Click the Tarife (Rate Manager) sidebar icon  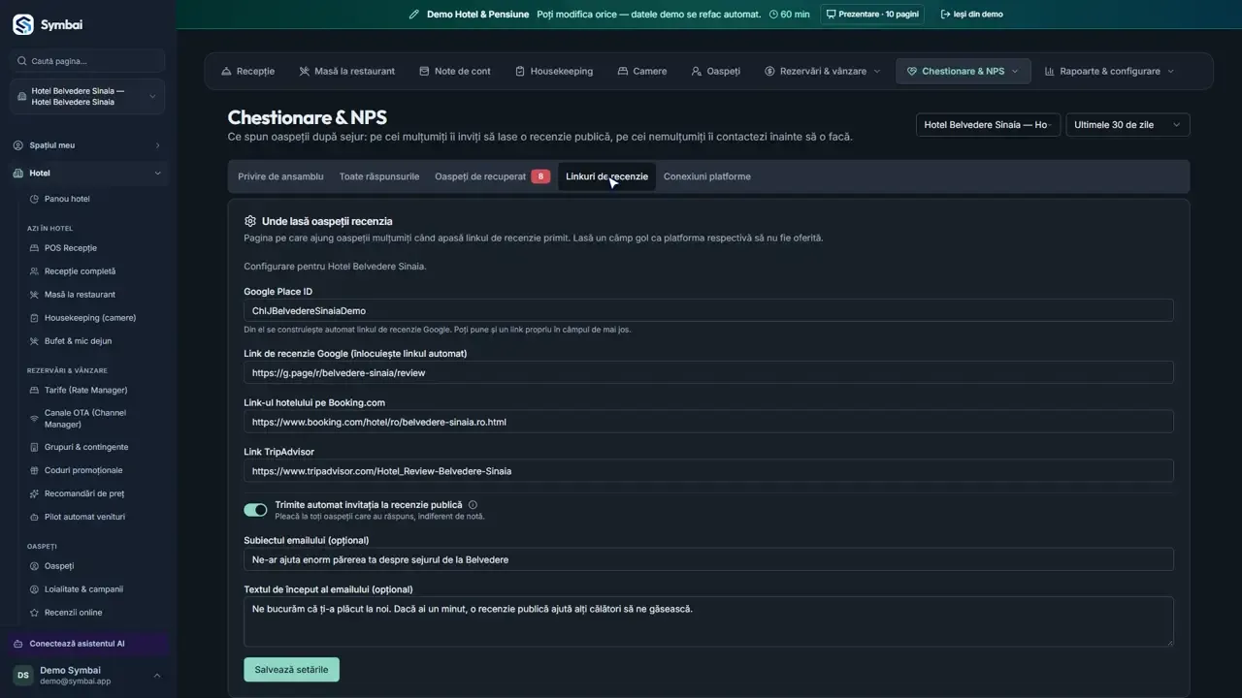35,390
